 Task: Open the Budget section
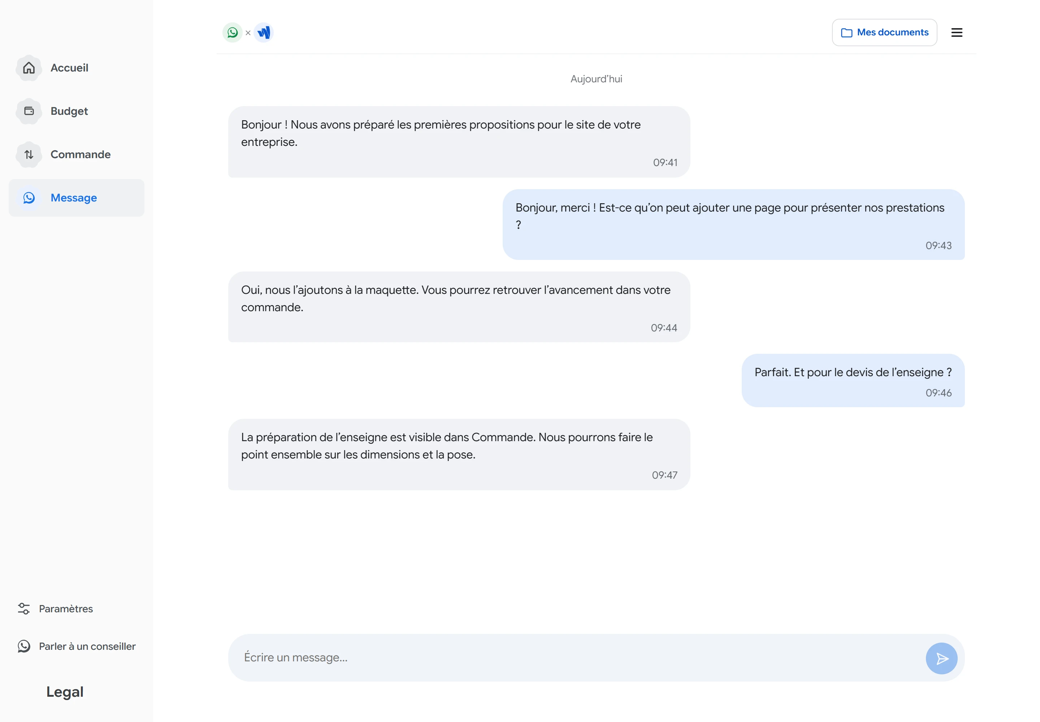click(77, 111)
